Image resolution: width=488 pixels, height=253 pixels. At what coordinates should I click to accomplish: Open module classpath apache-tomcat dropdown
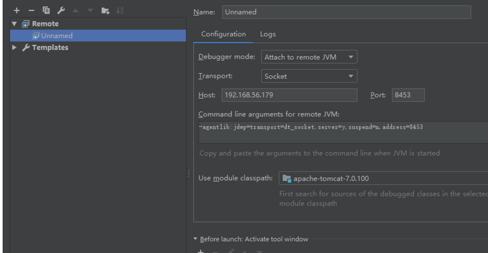[383, 179]
